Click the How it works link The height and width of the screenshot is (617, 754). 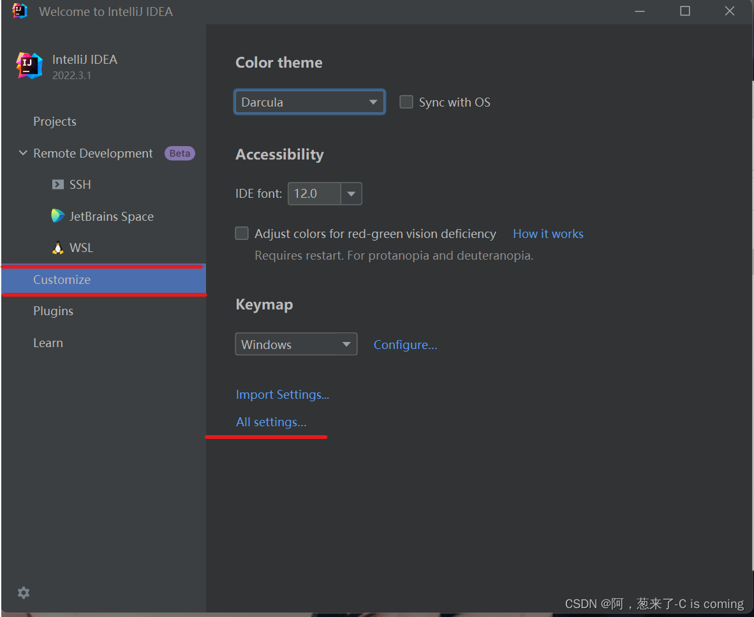[x=548, y=234]
